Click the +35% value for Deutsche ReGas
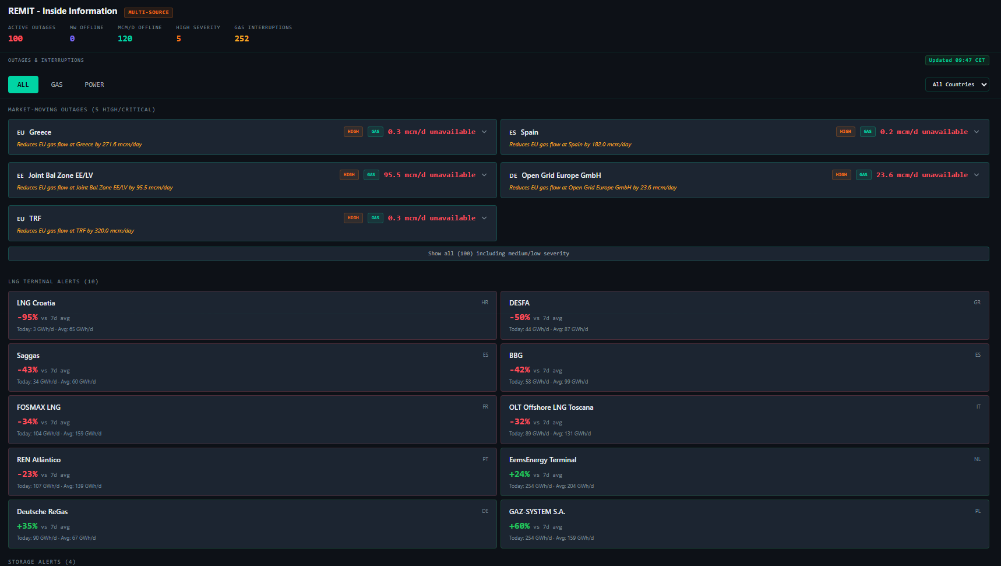This screenshot has height=566, width=1001. click(x=27, y=526)
